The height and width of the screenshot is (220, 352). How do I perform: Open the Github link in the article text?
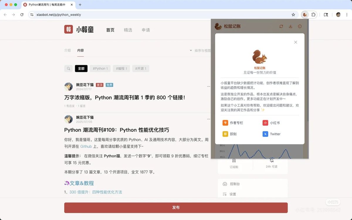tap(86, 146)
